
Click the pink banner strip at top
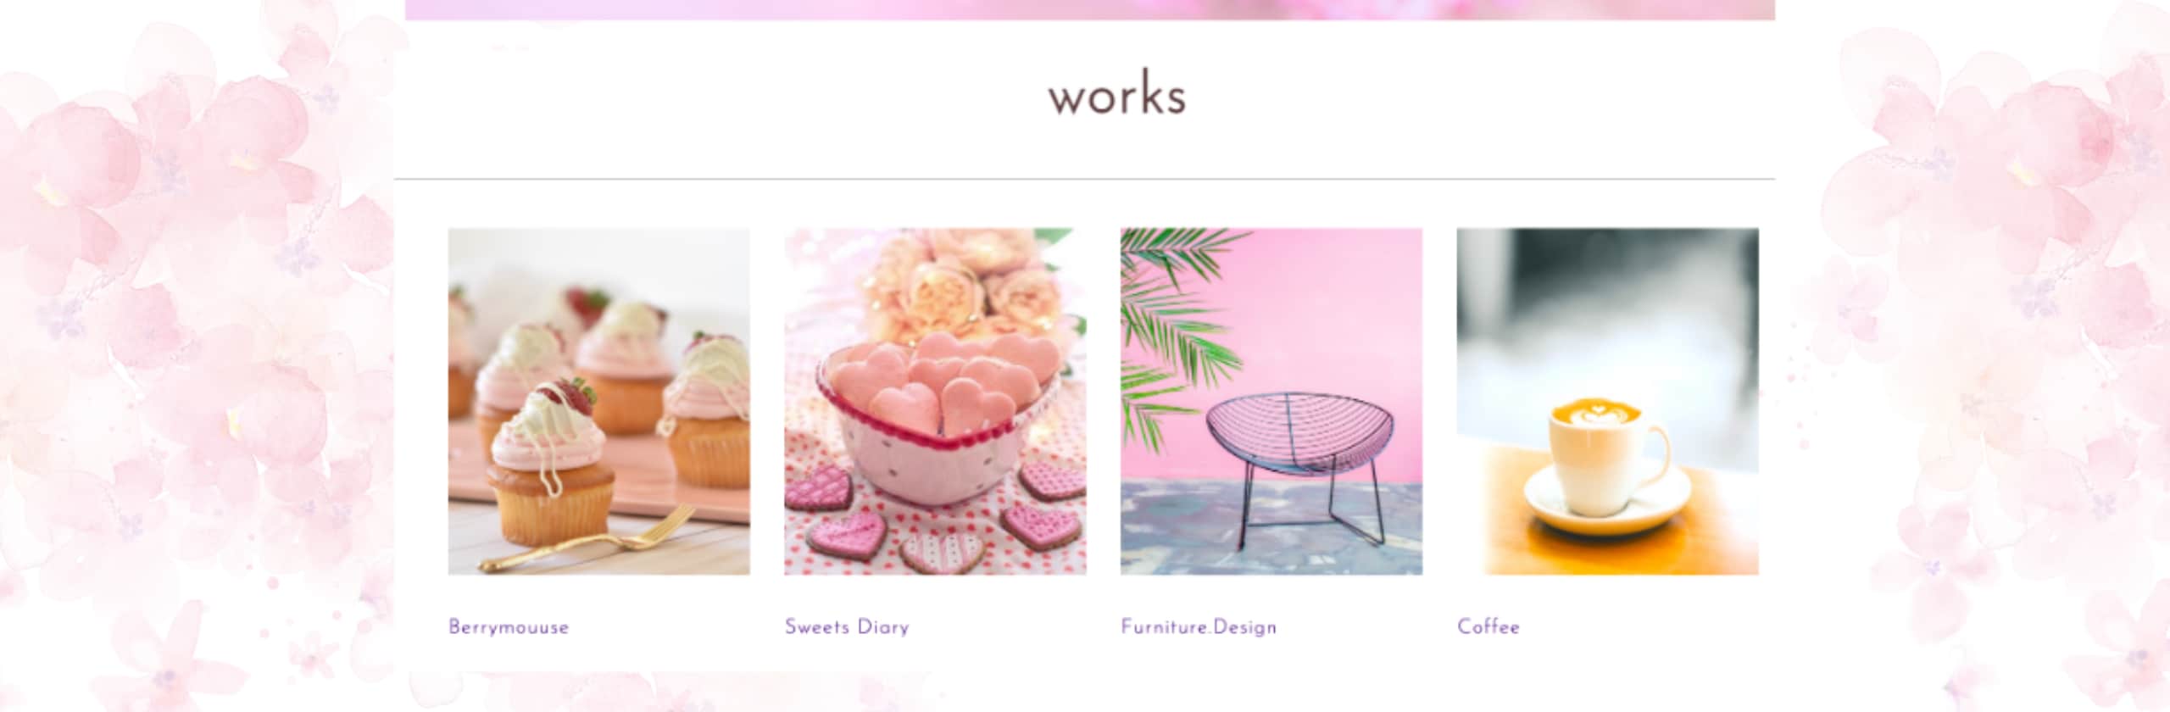pyautogui.click(x=1090, y=9)
